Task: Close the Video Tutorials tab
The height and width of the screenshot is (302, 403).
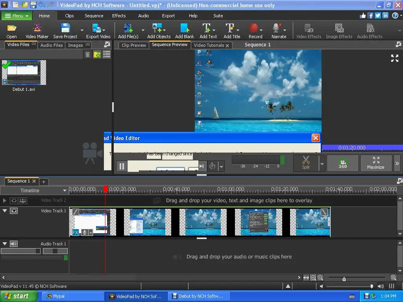Action: (x=227, y=46)
